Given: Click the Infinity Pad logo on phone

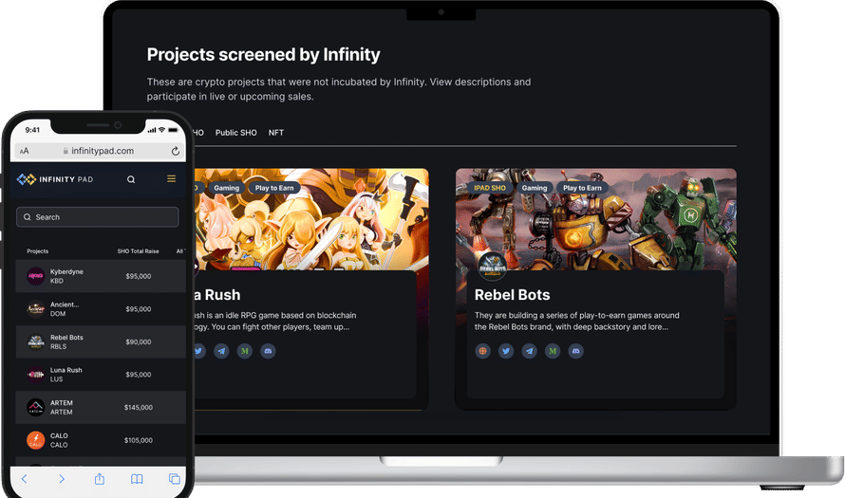Looking at the screenshot, I should pos(55,179).
